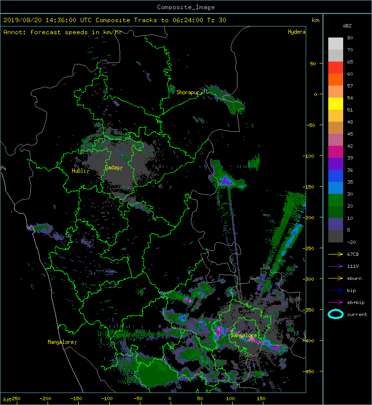
Task: Click the eb+bip legend label
Action: point(356,303)
